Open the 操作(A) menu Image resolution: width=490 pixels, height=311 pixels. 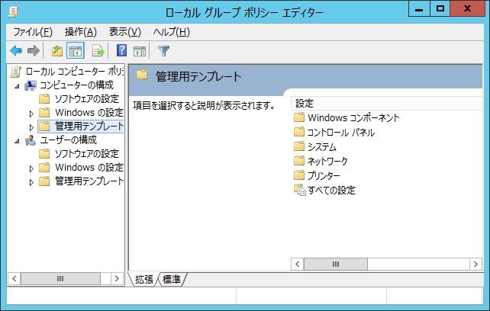point(81,32)
